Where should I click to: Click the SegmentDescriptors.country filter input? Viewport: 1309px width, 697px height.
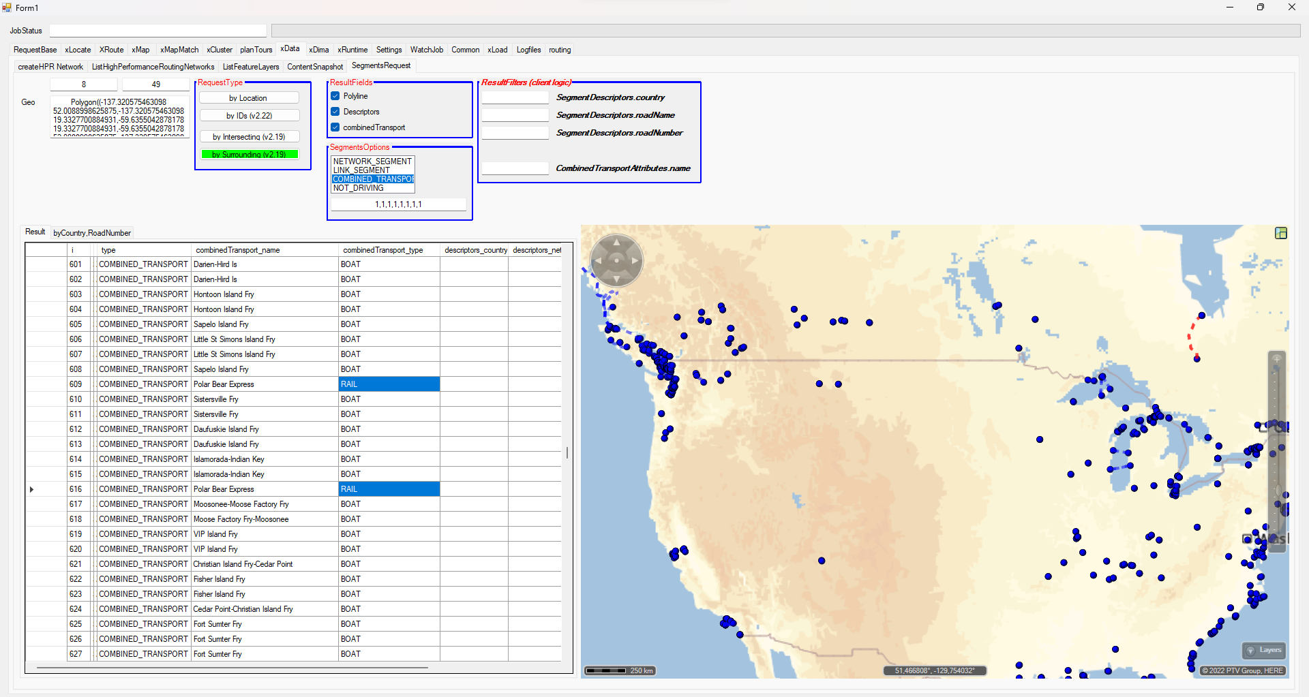(515, 97)
